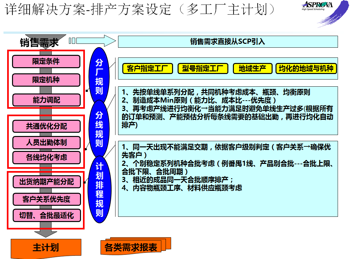Click the orange 主计划 box
The height and width of the screenshot is (259, 350).
click(46, 248)
